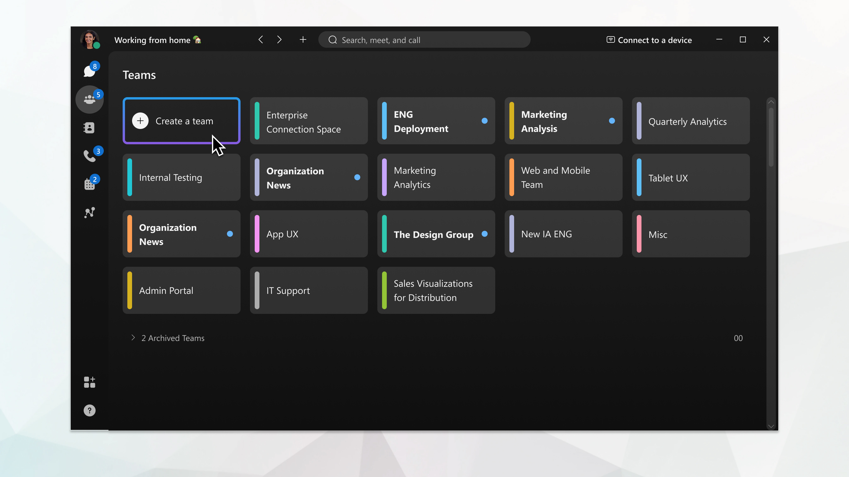Open the Messaging tab with 8 unread
849x477 pixels.
(89, 71)
